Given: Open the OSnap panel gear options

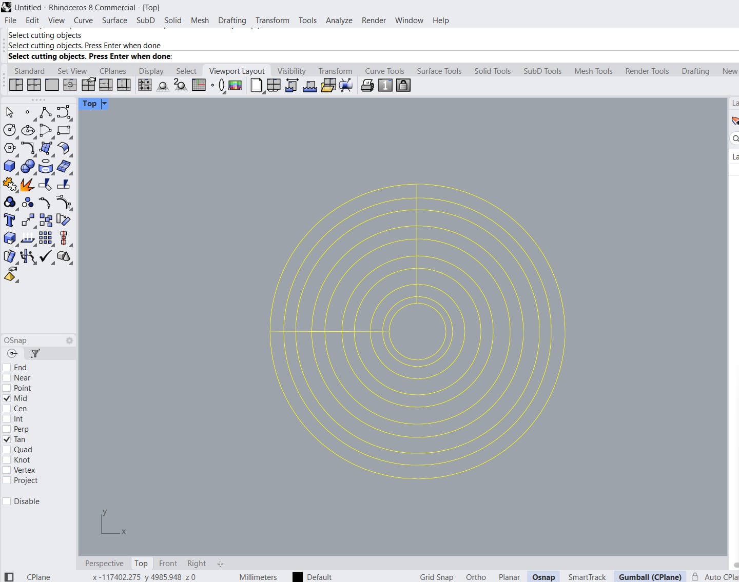Looking at the screenshot, I should coord(69,340).
